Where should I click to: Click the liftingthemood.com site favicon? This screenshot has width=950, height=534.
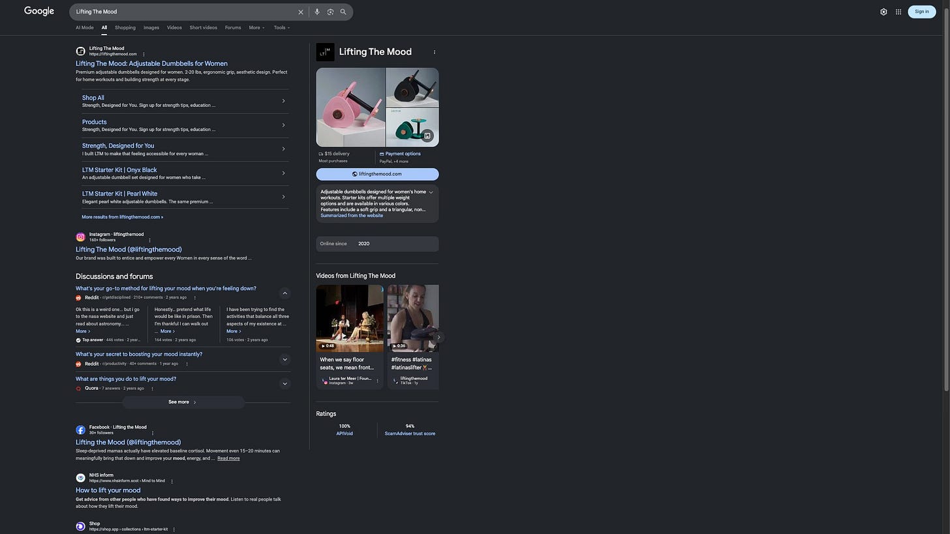point(80,51)
